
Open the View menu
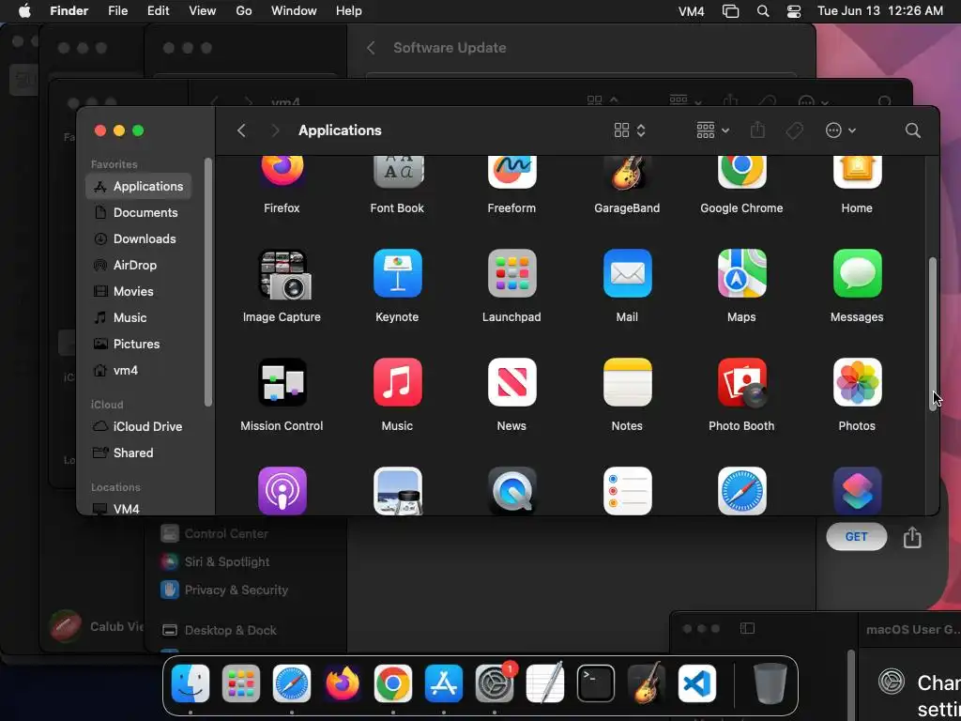pyautogui.click(x=203, y=11)
